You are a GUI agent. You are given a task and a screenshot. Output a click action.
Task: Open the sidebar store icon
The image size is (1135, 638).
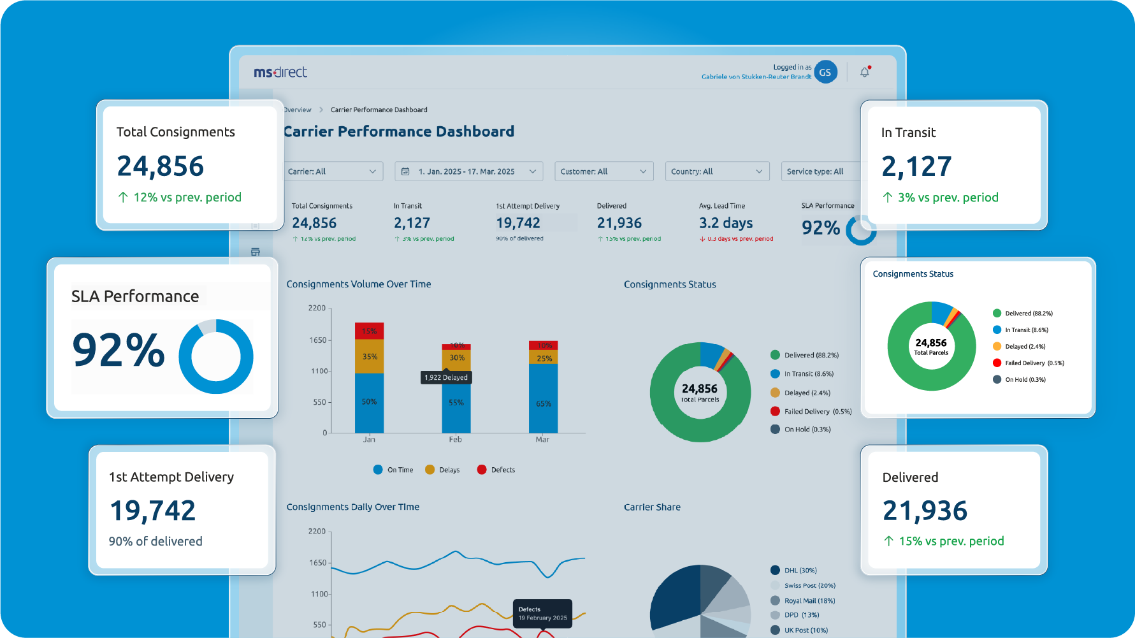(x=256, y=252)
